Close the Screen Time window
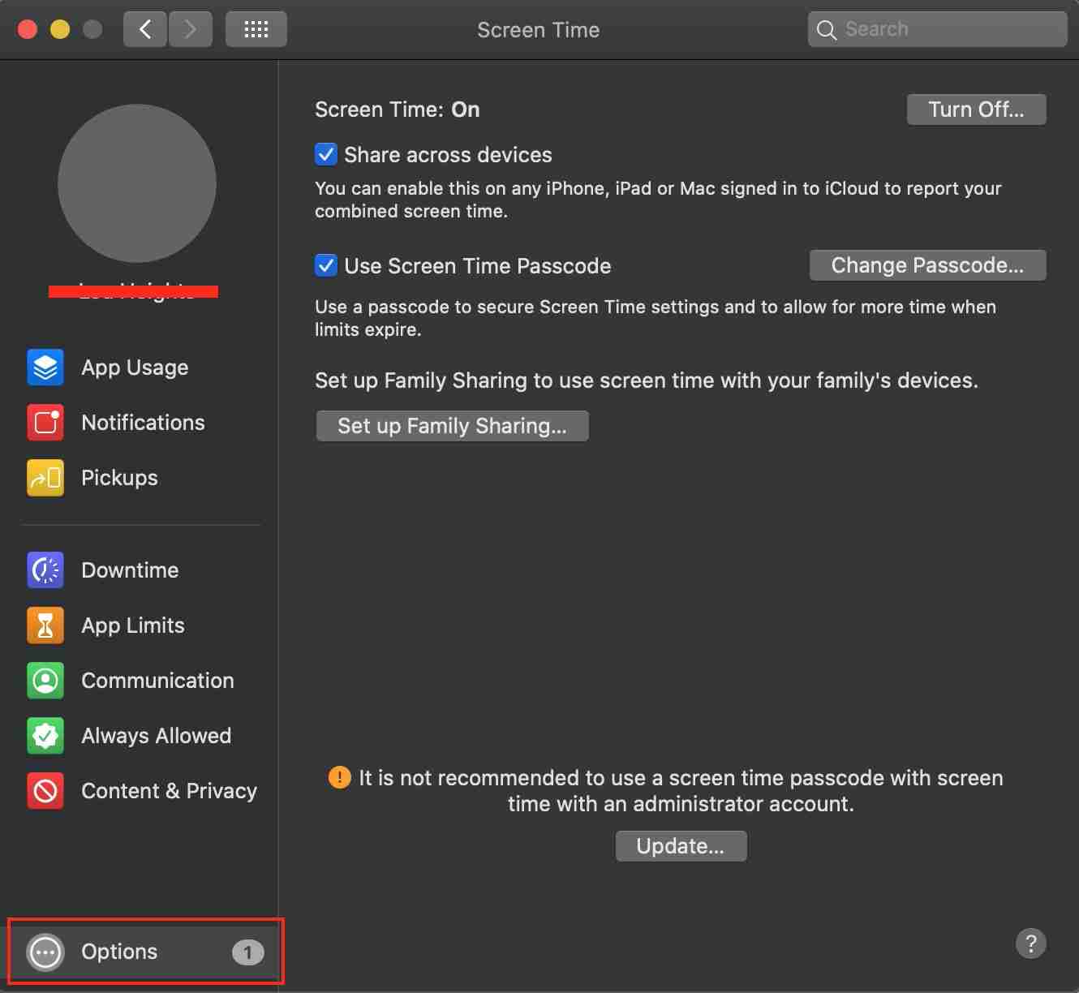 point(28,30)
